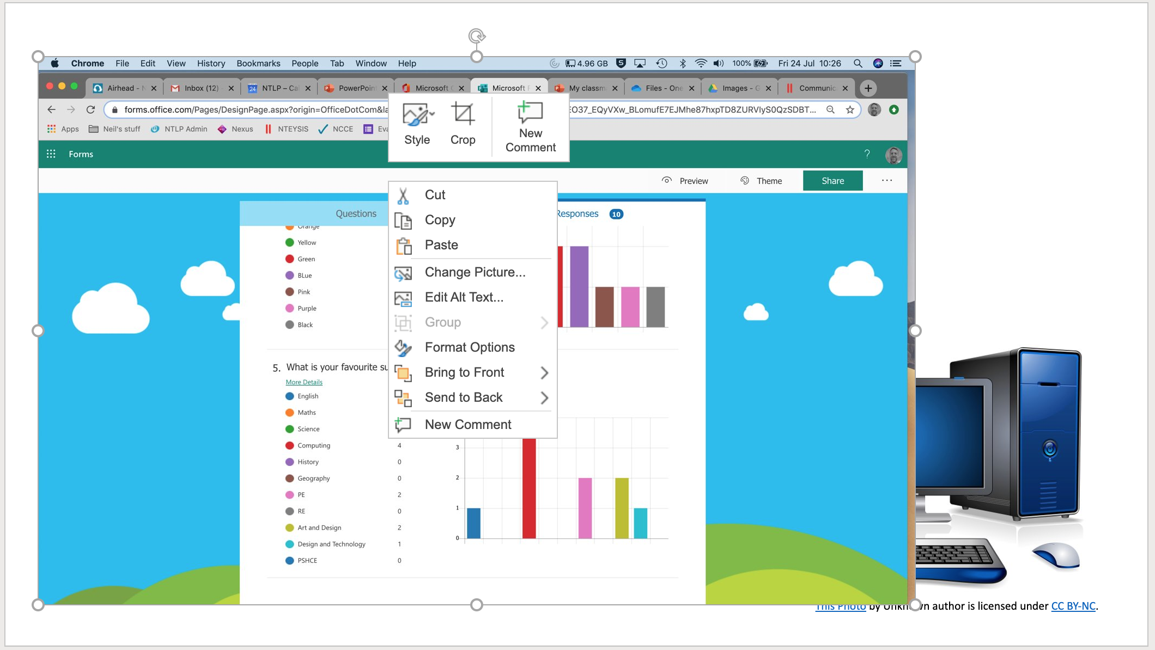Select Change Picture... menu entry
The width and height of the screenshot is (1155, 650).
pos(472,272)
